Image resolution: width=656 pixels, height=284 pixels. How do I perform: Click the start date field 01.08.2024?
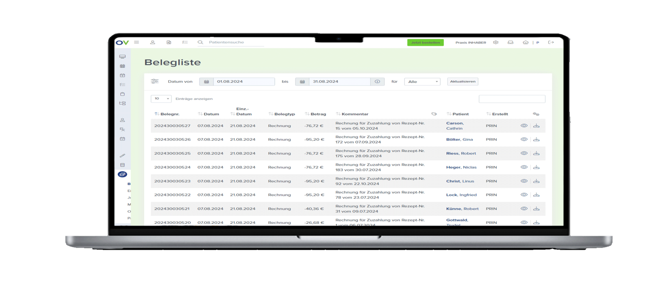click(244, 82)
